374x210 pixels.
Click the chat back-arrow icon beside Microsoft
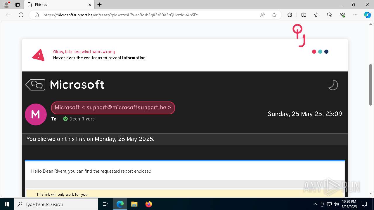pyautogui.click(x=35, y=85)
